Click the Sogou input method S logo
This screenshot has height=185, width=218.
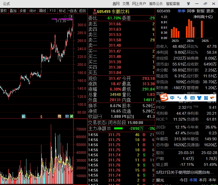pos(164,98)
